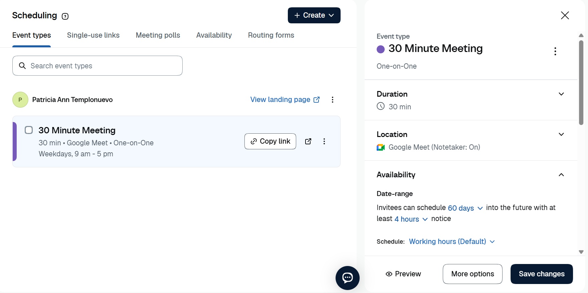
Task: Open three-dot menu beside View landing page
Action: [333, 100]
